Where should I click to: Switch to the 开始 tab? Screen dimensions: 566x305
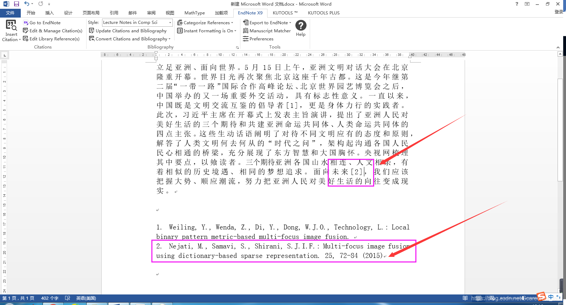31,13
